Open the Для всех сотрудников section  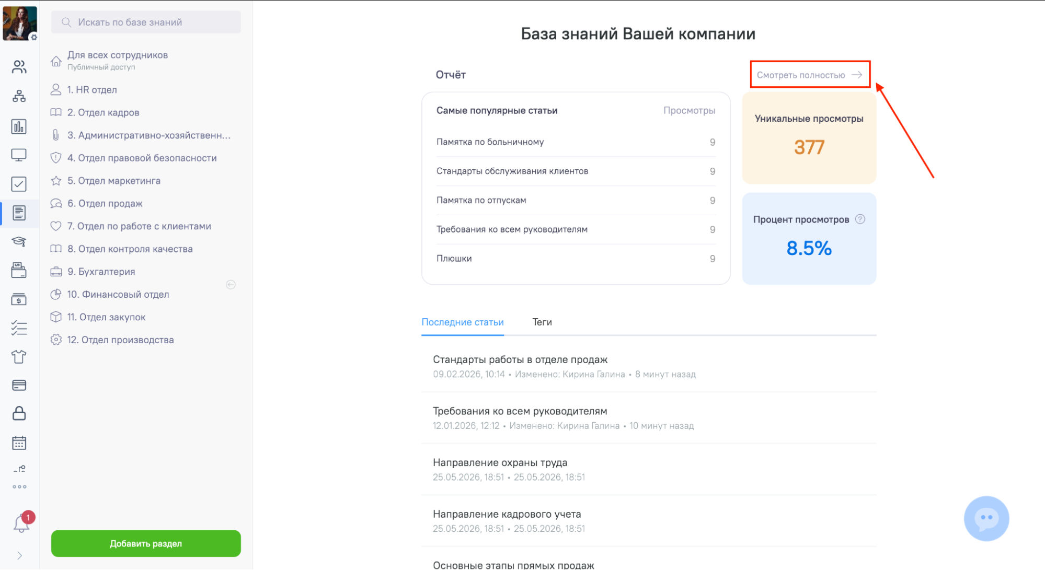click(x=117, y=60)
